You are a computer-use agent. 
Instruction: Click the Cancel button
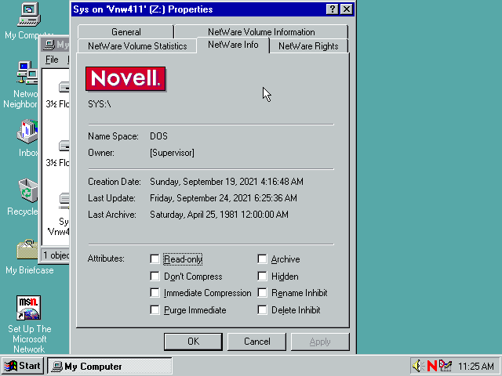pos(256,342)
